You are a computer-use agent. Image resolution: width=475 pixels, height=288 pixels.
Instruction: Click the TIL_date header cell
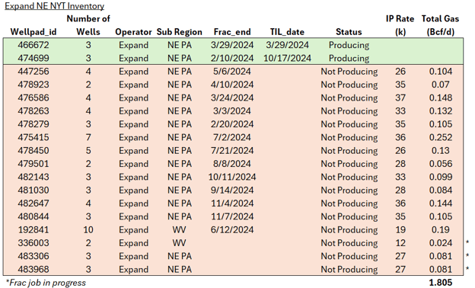pyautogui.click(x=287, y=32)
